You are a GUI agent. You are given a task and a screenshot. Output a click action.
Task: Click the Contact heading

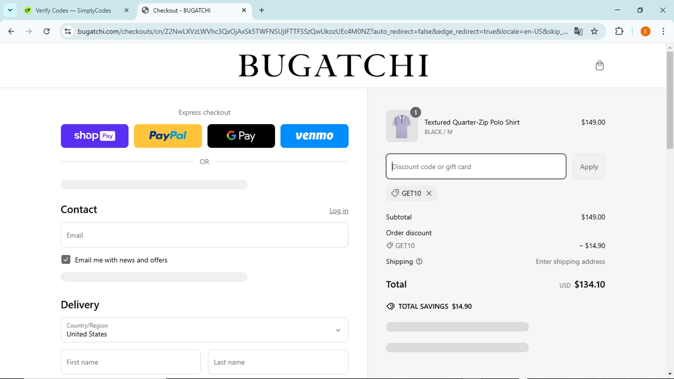click(79, 210)
